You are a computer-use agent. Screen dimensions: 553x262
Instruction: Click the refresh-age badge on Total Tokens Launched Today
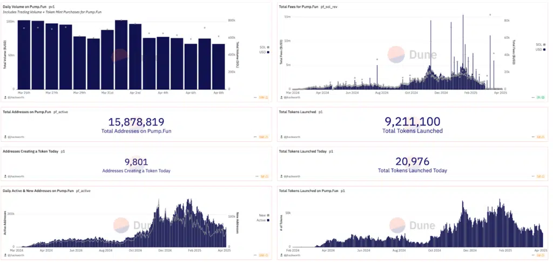(538, 176)
